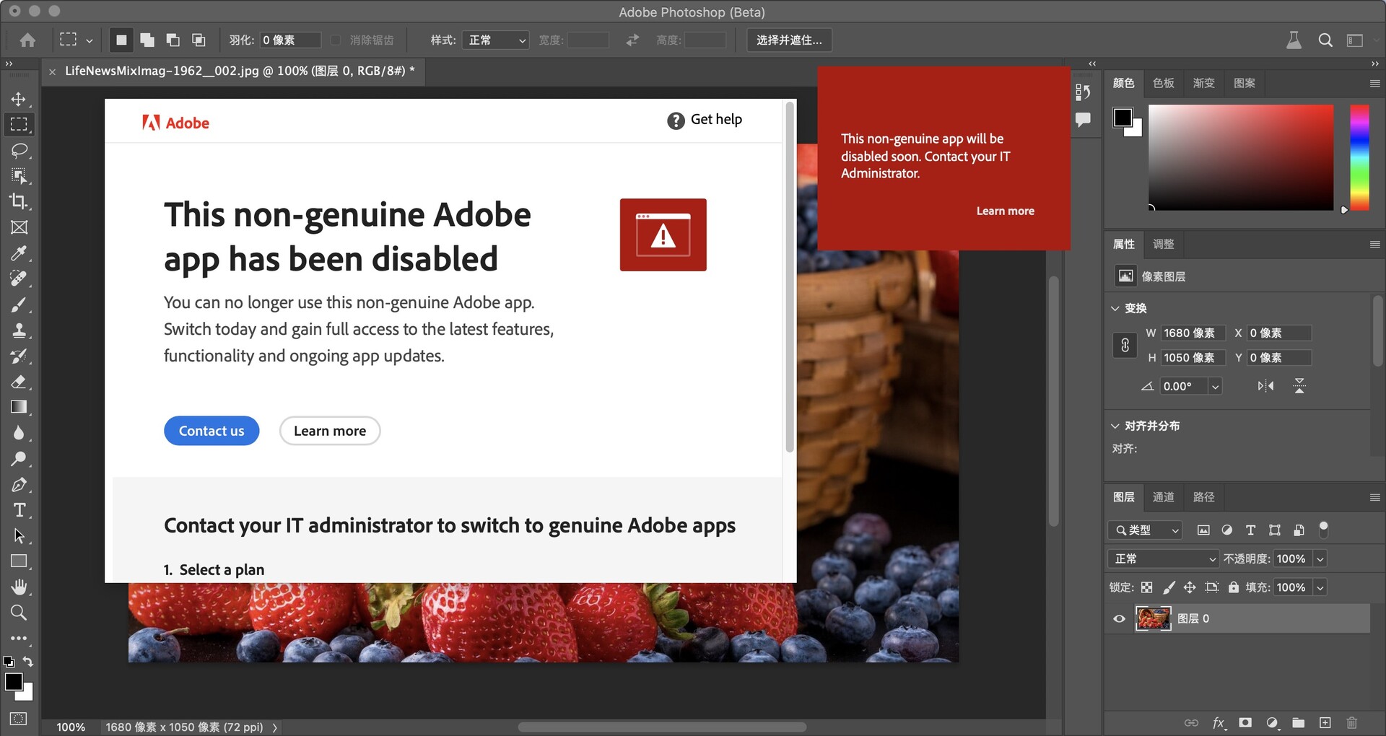Switch to the 图案 tab

click(1245, 83)
